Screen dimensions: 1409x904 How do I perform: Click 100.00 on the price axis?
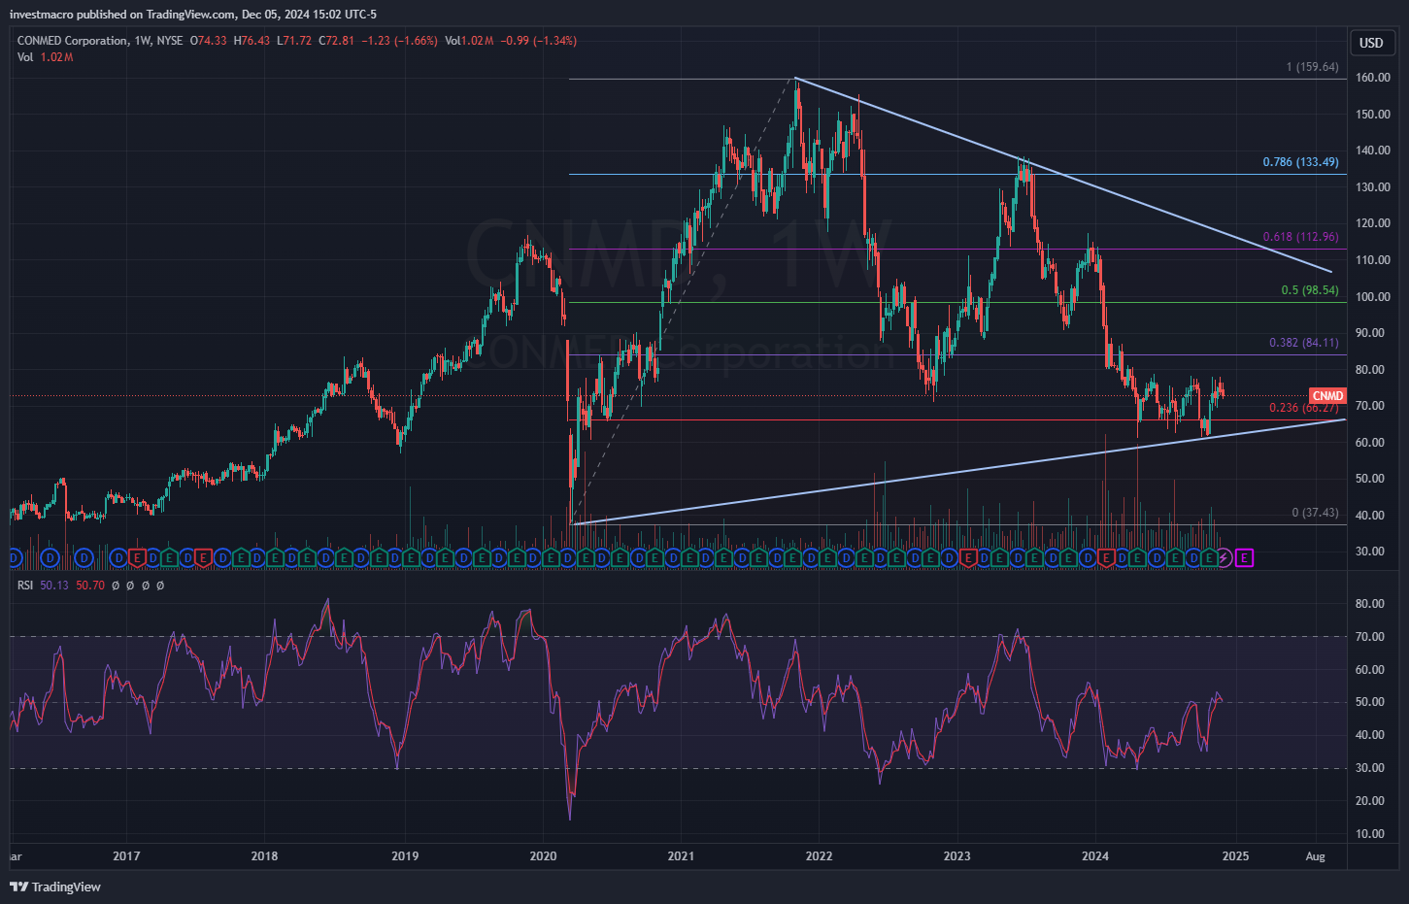(x=1373, y=297)
